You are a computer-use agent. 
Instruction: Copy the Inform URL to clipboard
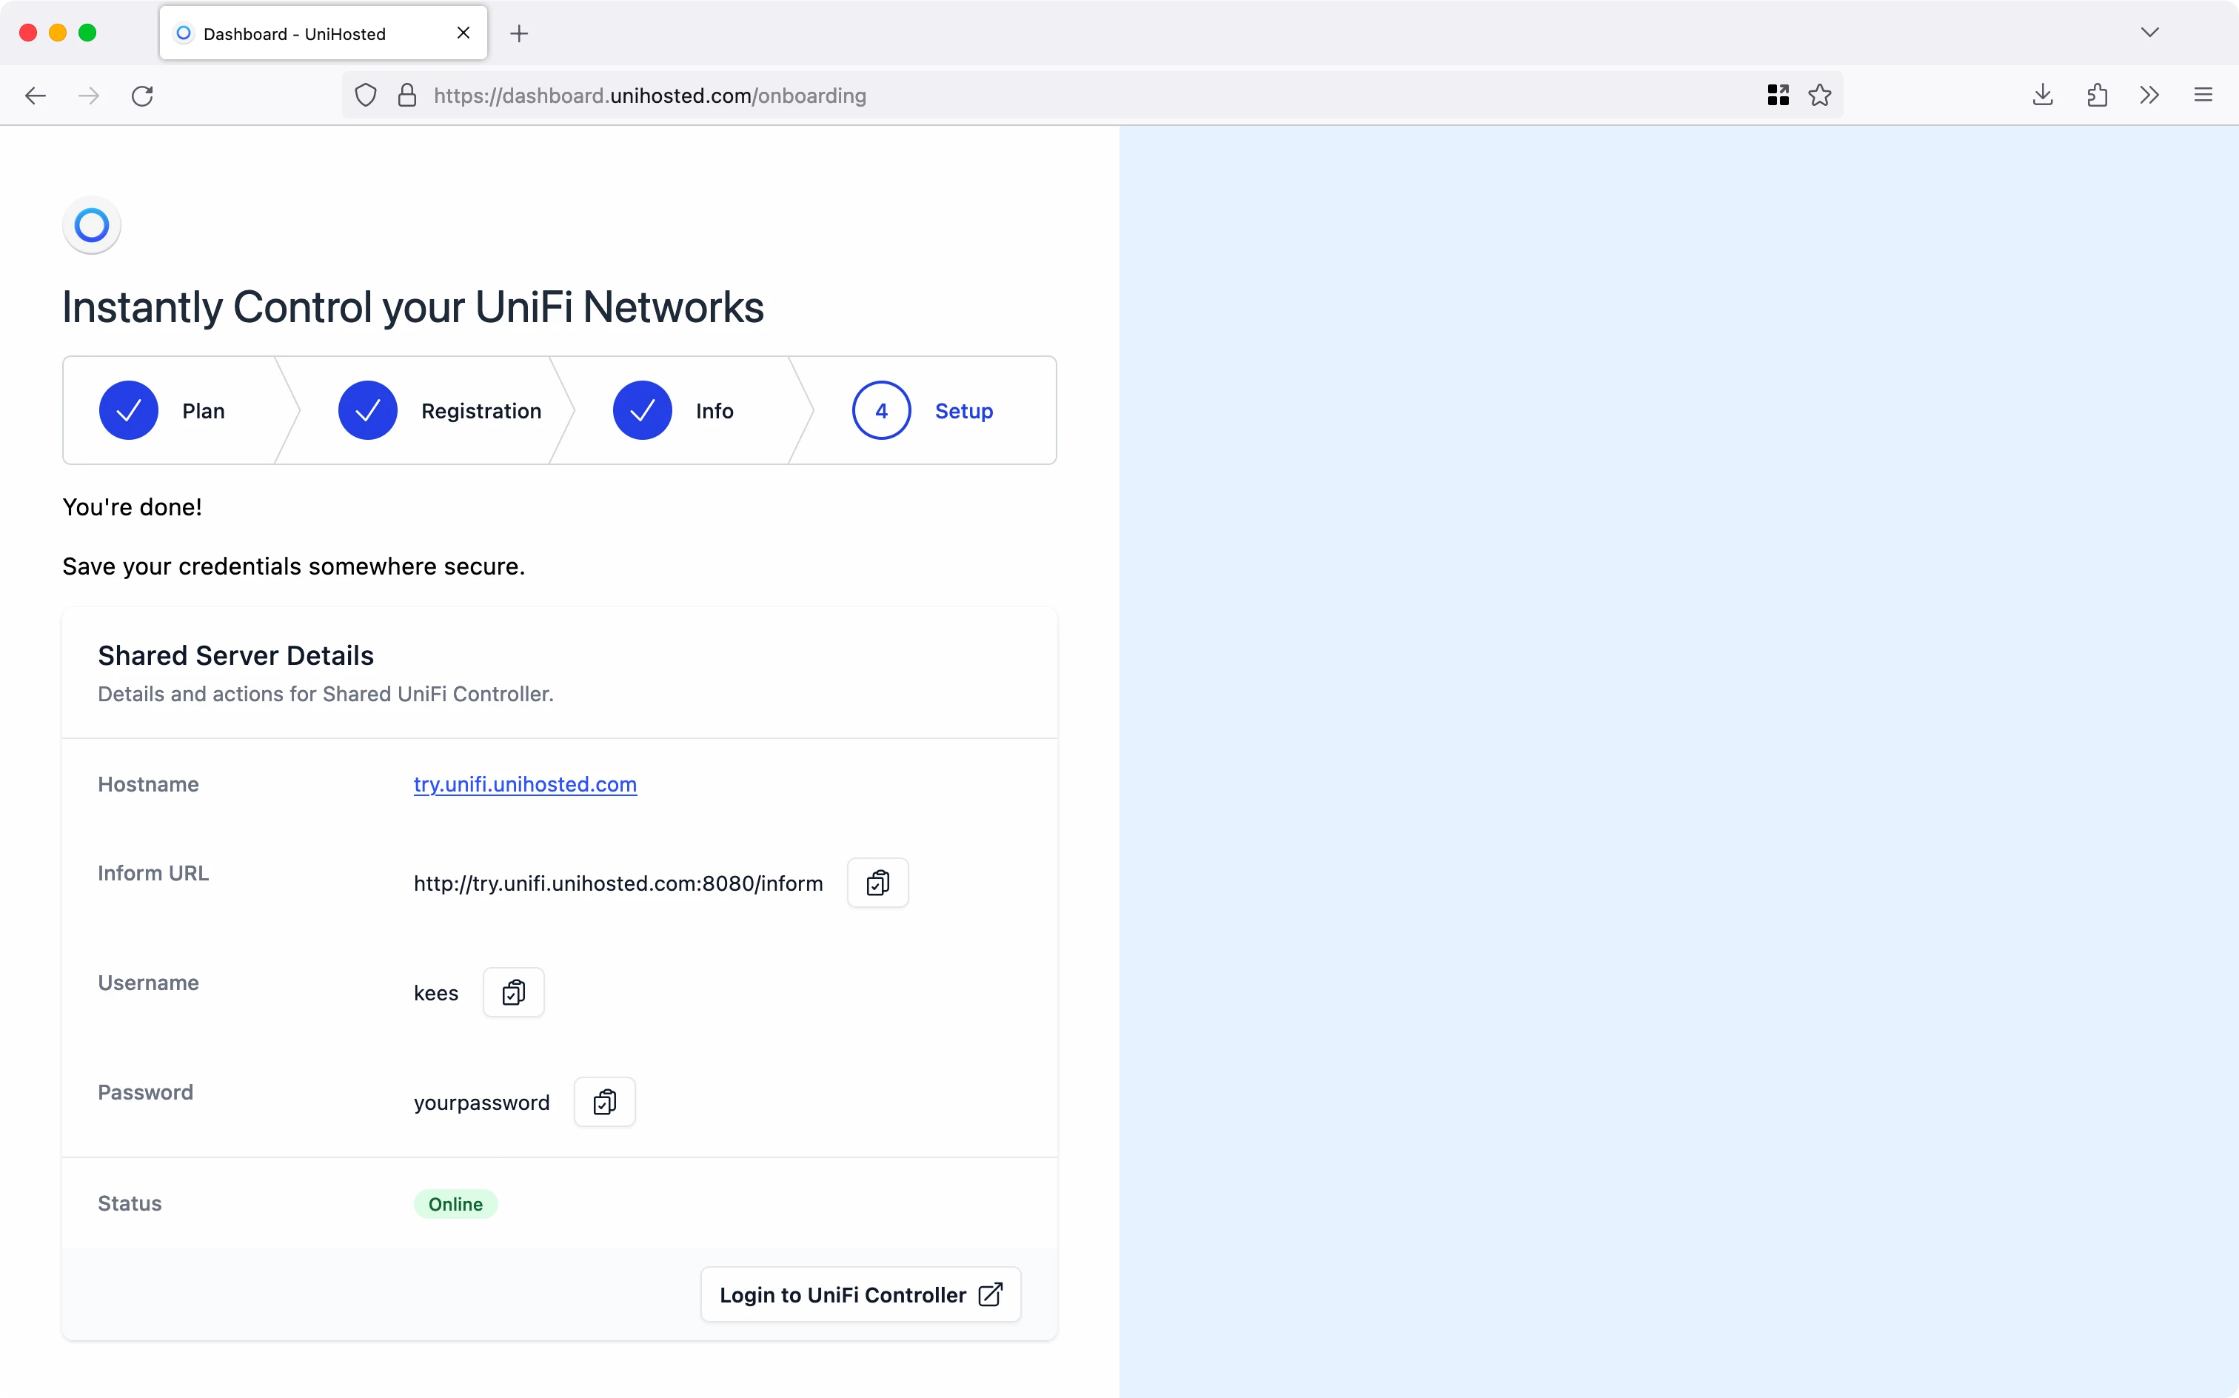877,883
